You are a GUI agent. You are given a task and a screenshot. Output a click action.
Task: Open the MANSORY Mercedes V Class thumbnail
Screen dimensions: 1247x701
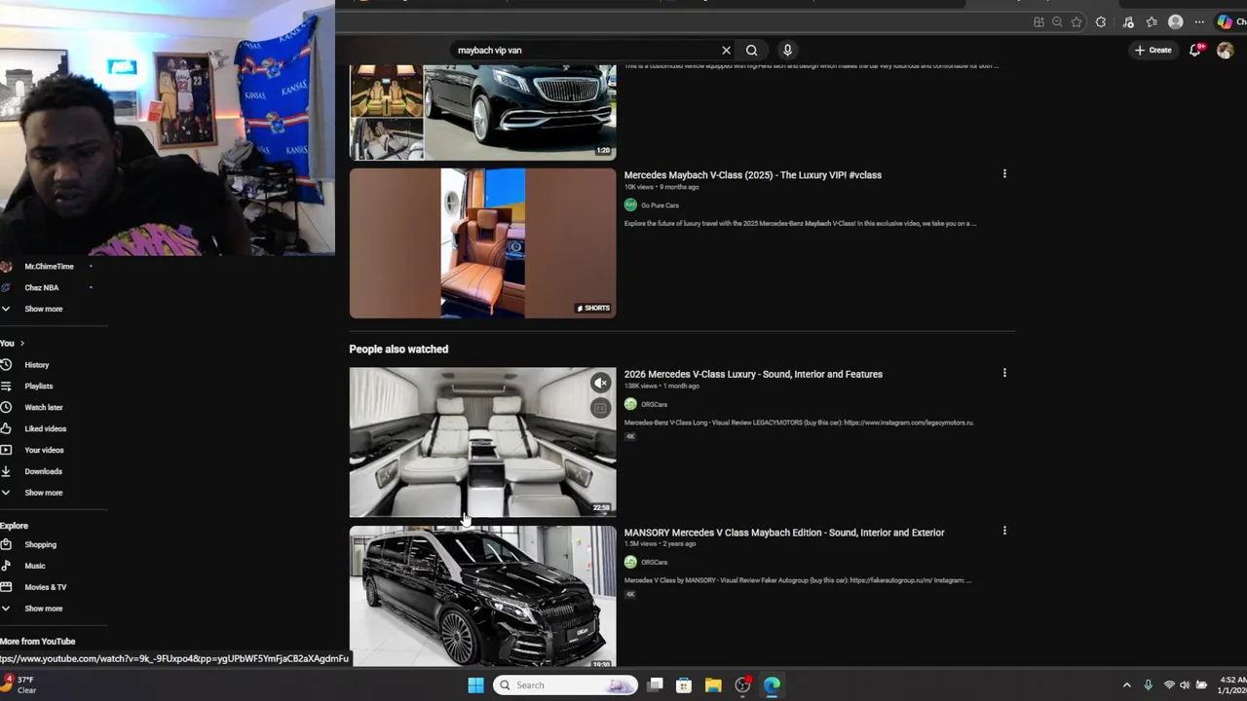point(482,596)
